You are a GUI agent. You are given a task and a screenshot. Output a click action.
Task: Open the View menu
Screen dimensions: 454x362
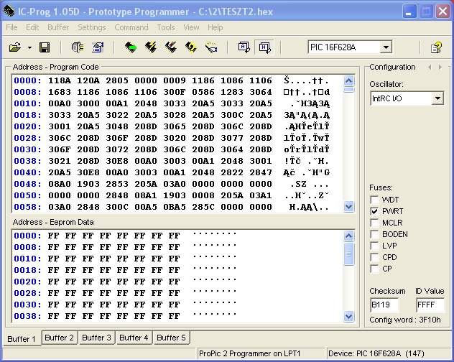(191, 27)
